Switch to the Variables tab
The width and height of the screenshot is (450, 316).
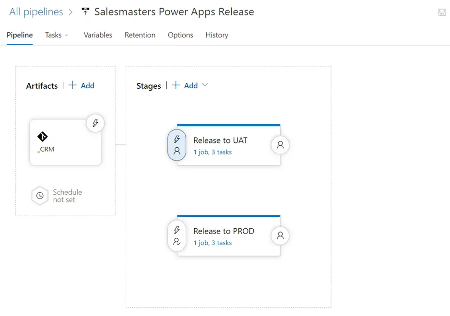[x=98, y=35]
